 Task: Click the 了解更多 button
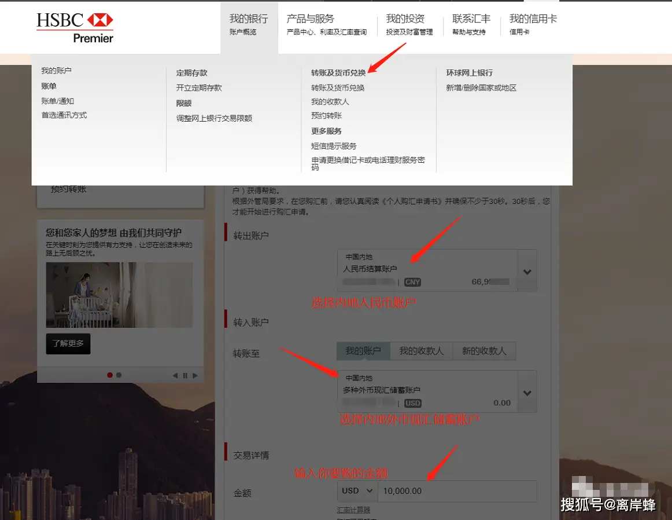pyautogui.click(x=68, y=343)
